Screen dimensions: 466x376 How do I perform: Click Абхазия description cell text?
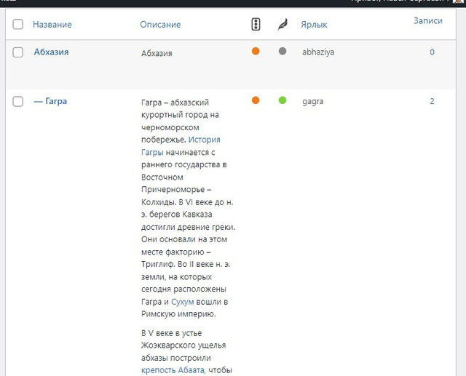tap(157, 53)
